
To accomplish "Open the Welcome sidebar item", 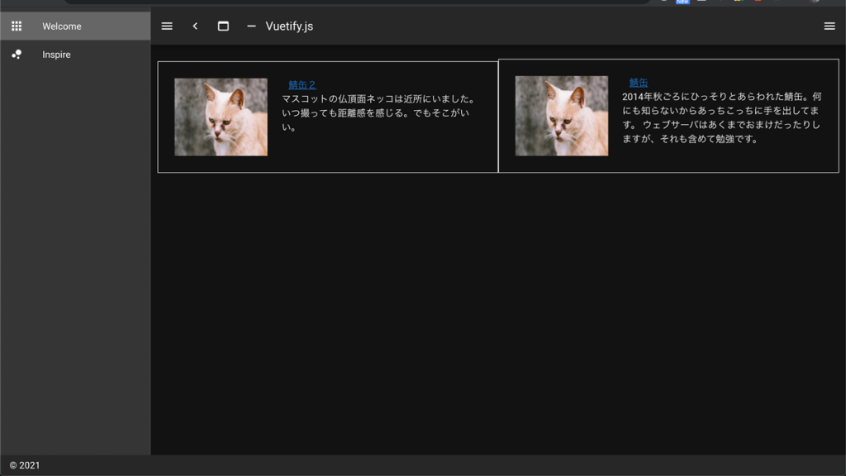I will [75, 26].
